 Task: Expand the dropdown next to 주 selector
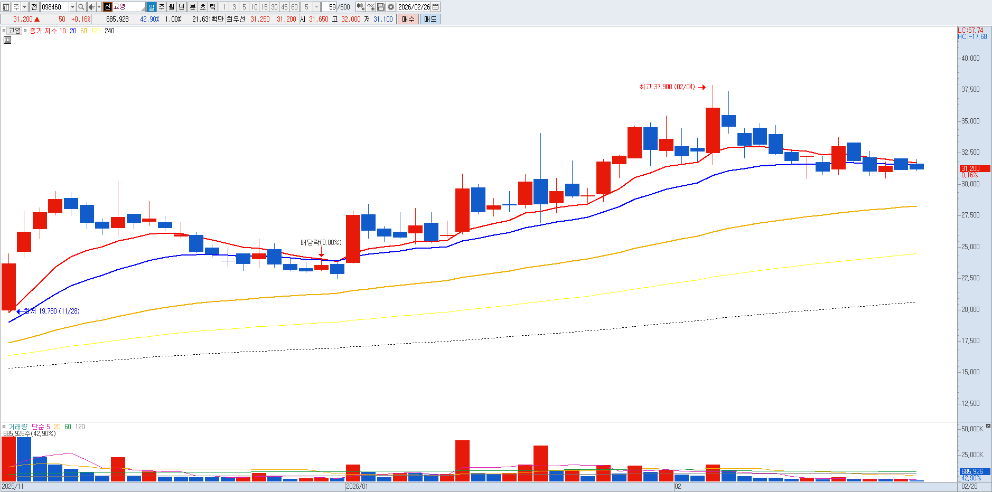click(x=24, y=7)
